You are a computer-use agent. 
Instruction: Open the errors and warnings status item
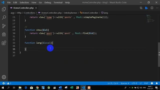click(7, 83)
